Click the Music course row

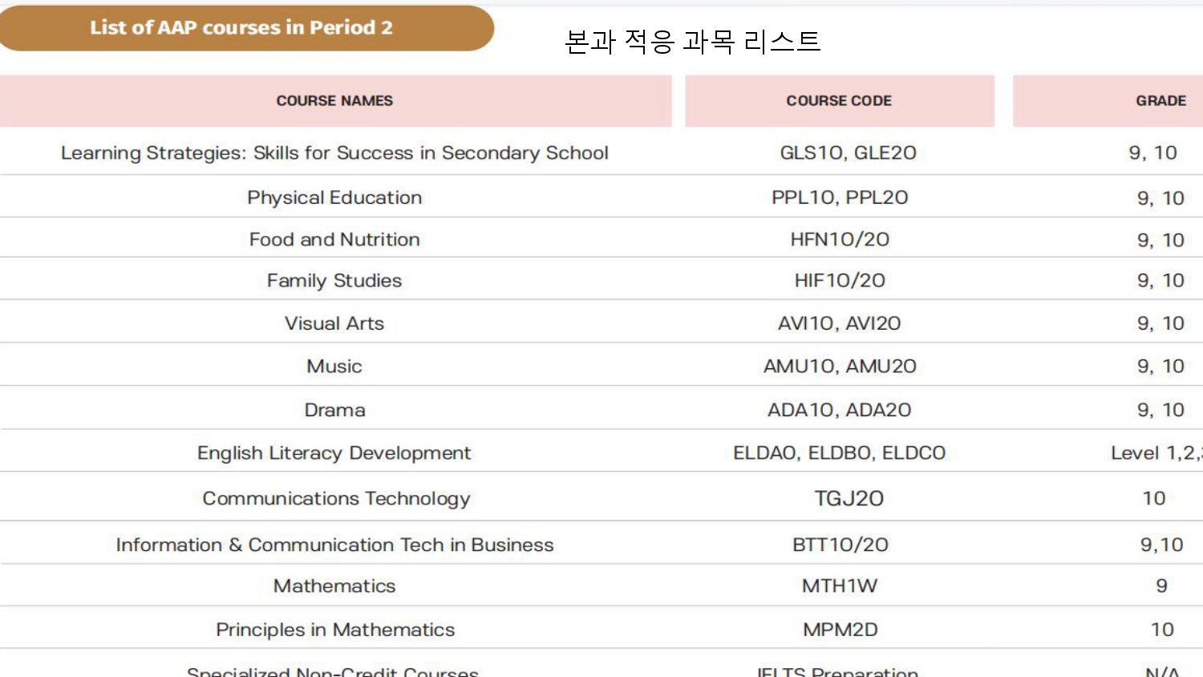601,366
